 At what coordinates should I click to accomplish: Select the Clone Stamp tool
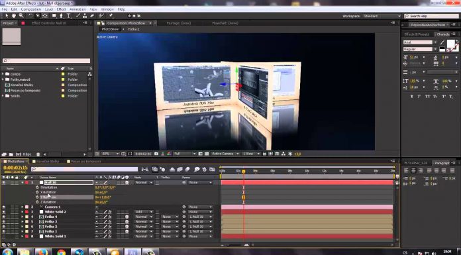[x=85, y=16]
